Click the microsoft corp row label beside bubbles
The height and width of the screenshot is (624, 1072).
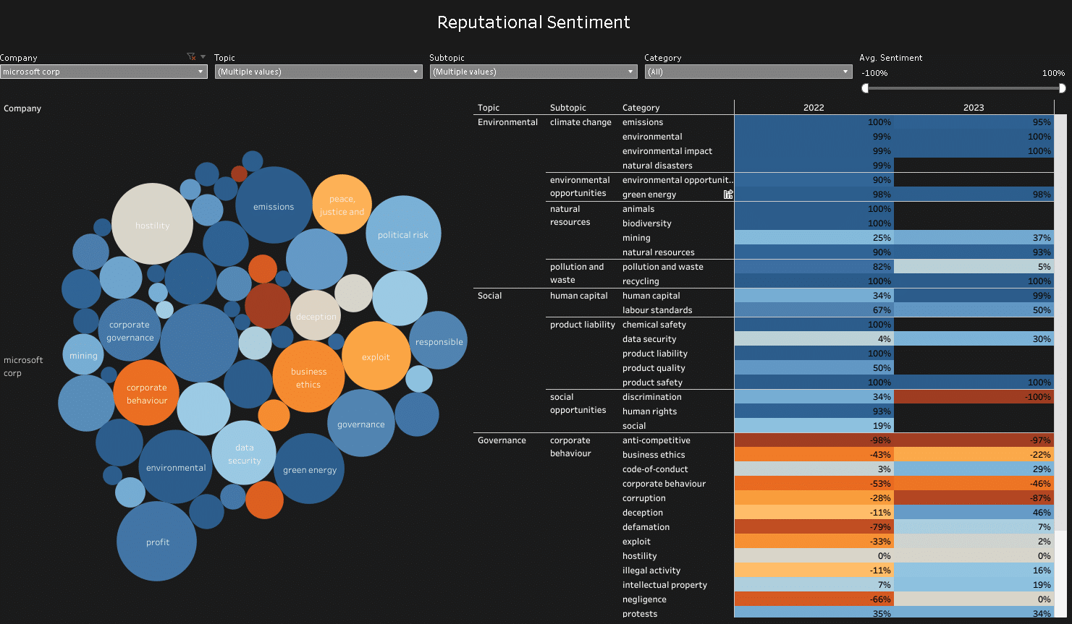coord(23,367)
